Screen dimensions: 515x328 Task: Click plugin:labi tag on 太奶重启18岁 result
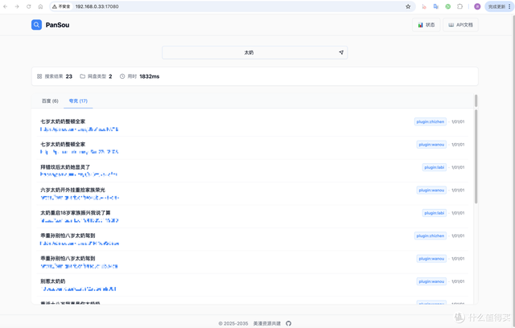434,213
